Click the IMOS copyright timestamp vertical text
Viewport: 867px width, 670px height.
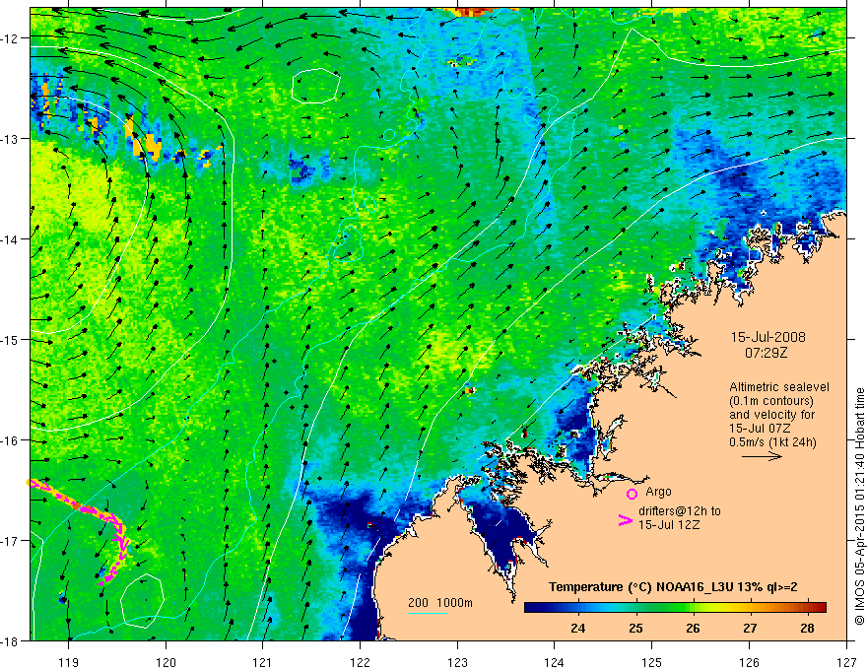click(x=859, y=505)
